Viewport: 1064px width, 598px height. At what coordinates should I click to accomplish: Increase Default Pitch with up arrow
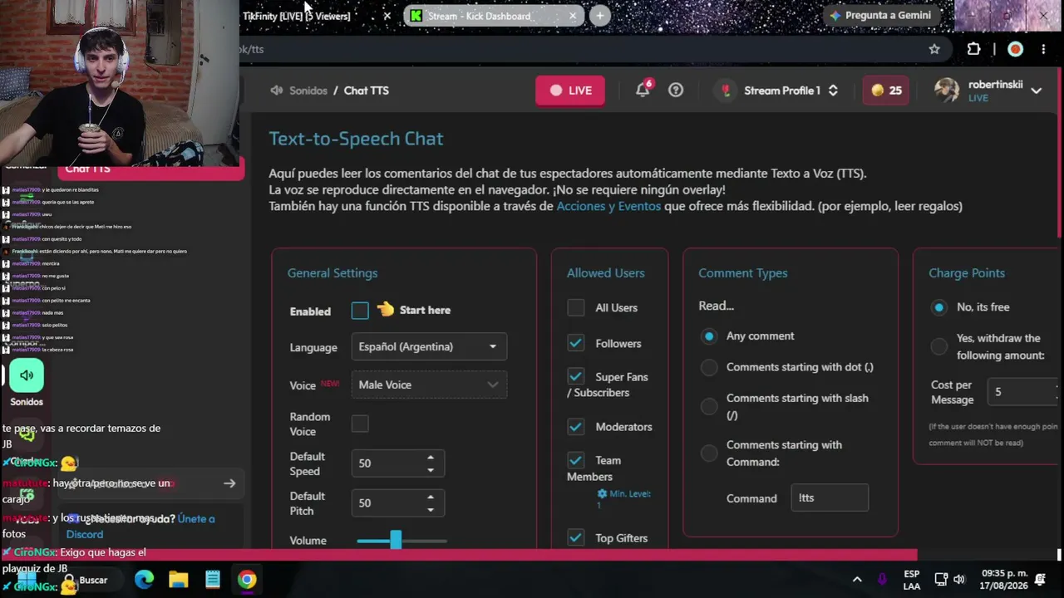[x=430, y=498]
